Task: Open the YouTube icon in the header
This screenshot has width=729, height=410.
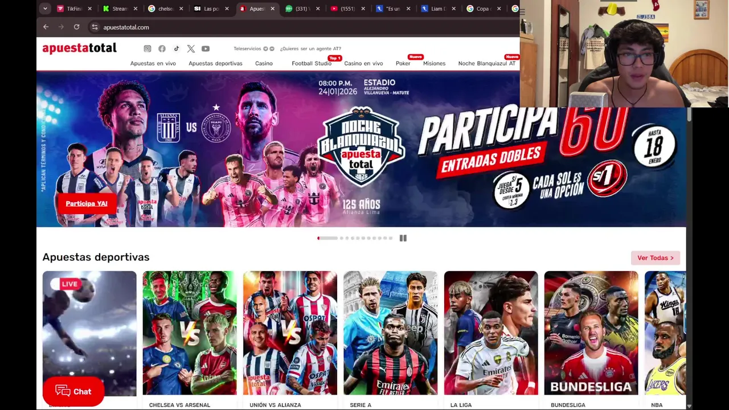Action: (x=206, y=49)
